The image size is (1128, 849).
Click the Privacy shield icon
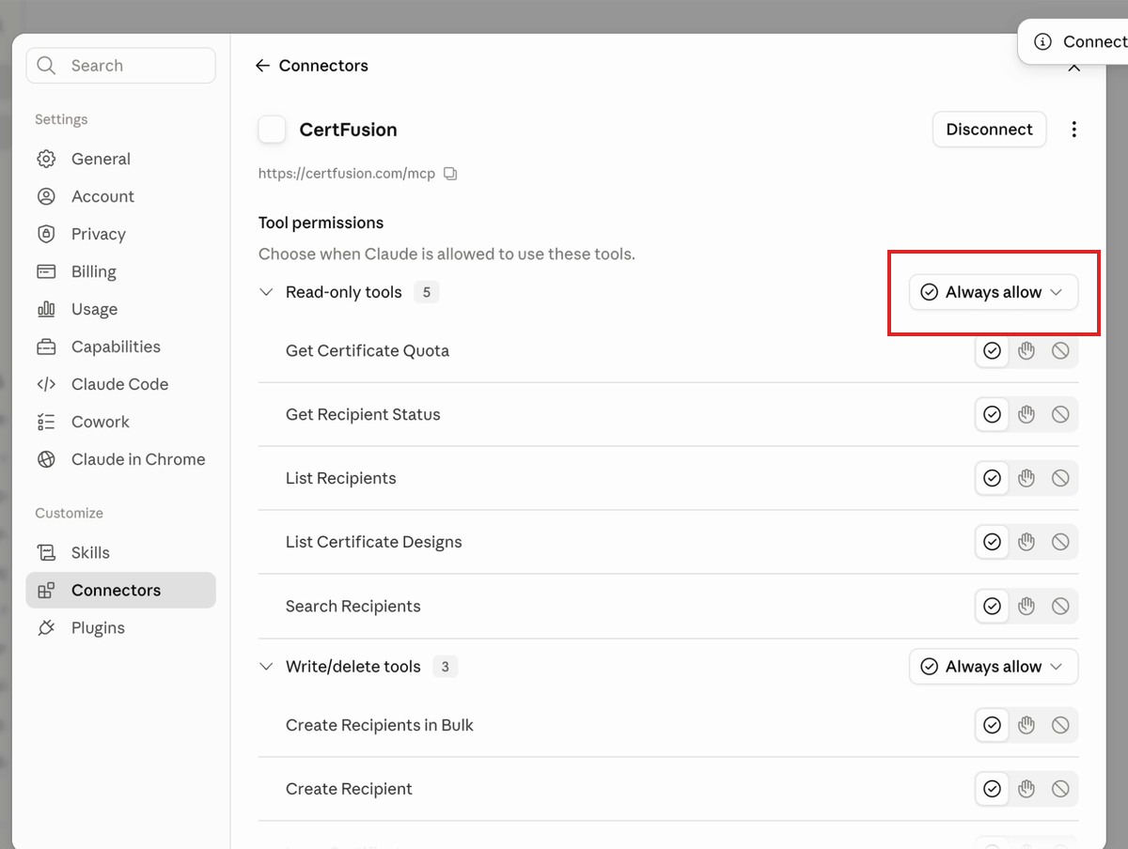(x=46, y=234)
